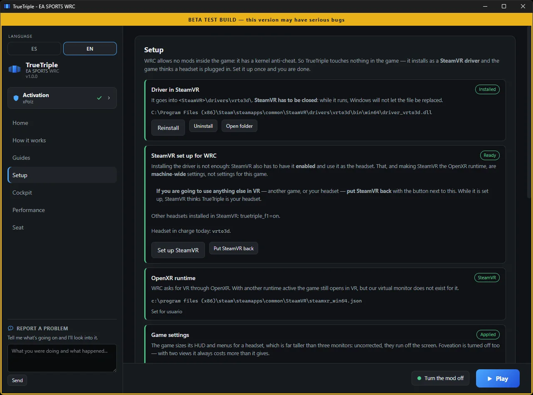Open the Cockpit section
533x395 pixels.
point(62,193)
